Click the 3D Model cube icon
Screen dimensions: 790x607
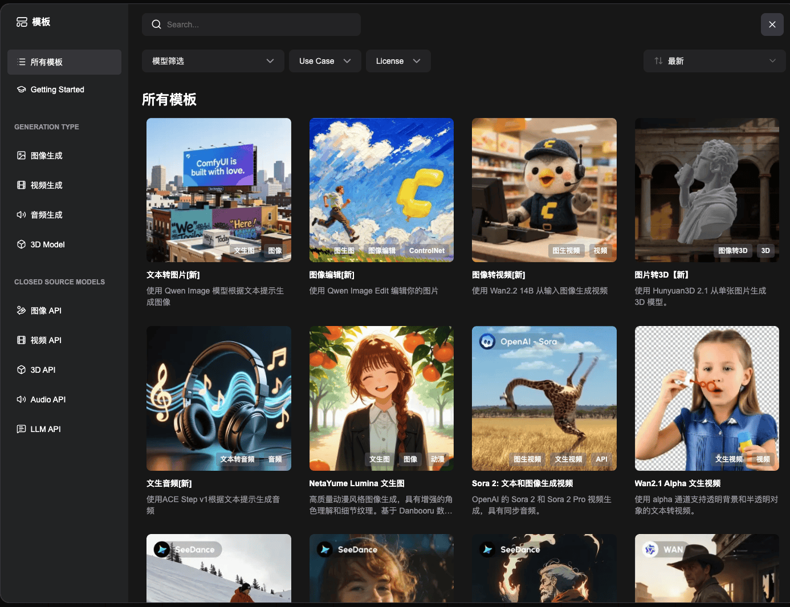pos(21,245)
